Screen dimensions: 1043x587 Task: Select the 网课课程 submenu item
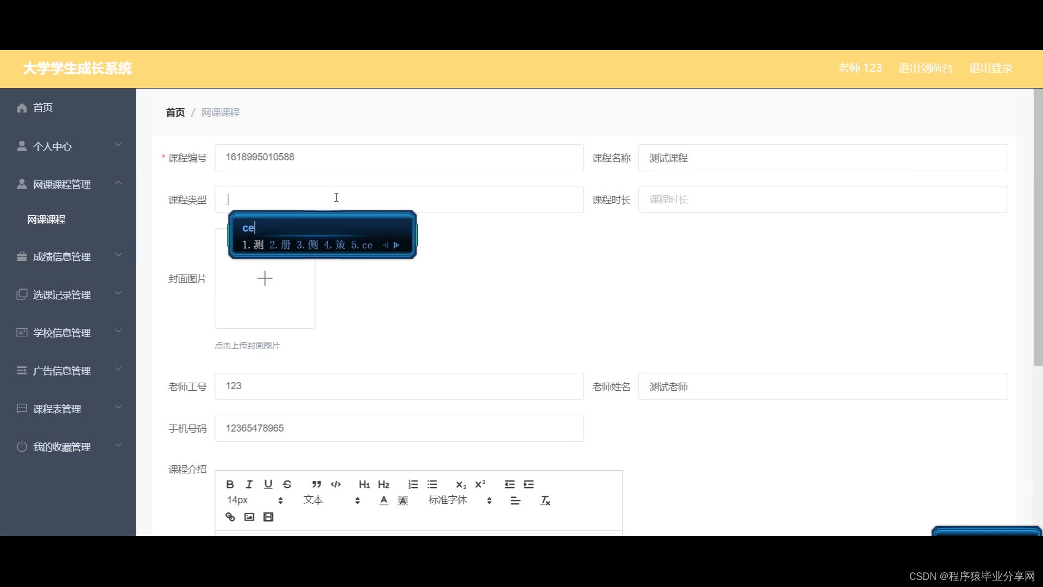click(47, 220)
